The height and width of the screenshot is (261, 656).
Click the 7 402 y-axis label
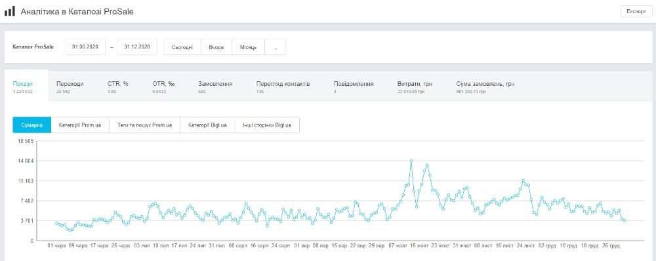[x=28, y=201]
